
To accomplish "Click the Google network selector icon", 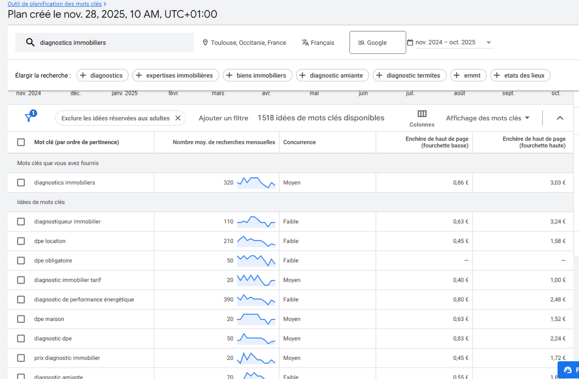I will point(361,42).
